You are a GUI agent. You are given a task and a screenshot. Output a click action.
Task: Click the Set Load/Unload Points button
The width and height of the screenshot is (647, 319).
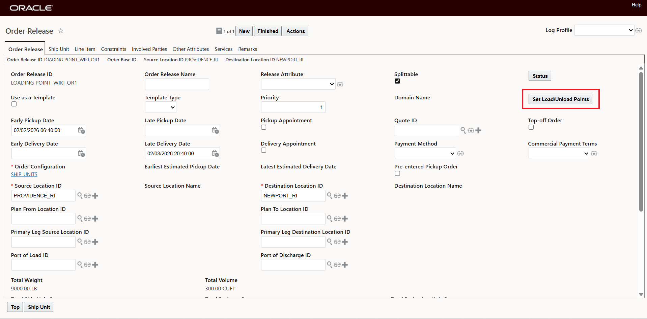pyautogui.click(x=560, y=99)
